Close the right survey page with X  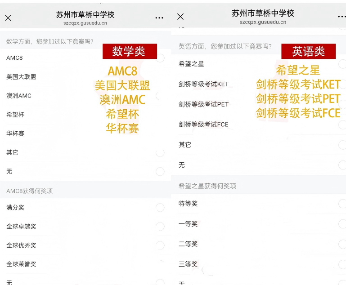pyautogui.click(x=180, y=17)
